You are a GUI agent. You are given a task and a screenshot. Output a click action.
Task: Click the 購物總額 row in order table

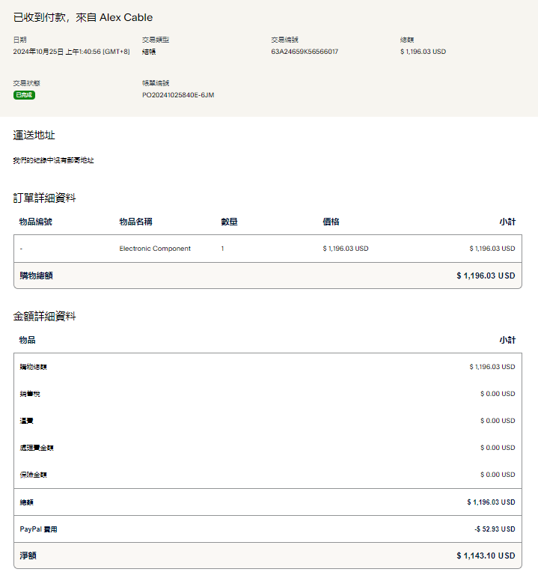36,276
